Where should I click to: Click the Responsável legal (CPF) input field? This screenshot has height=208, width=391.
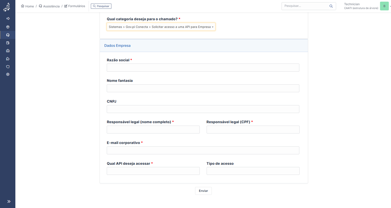253,130
